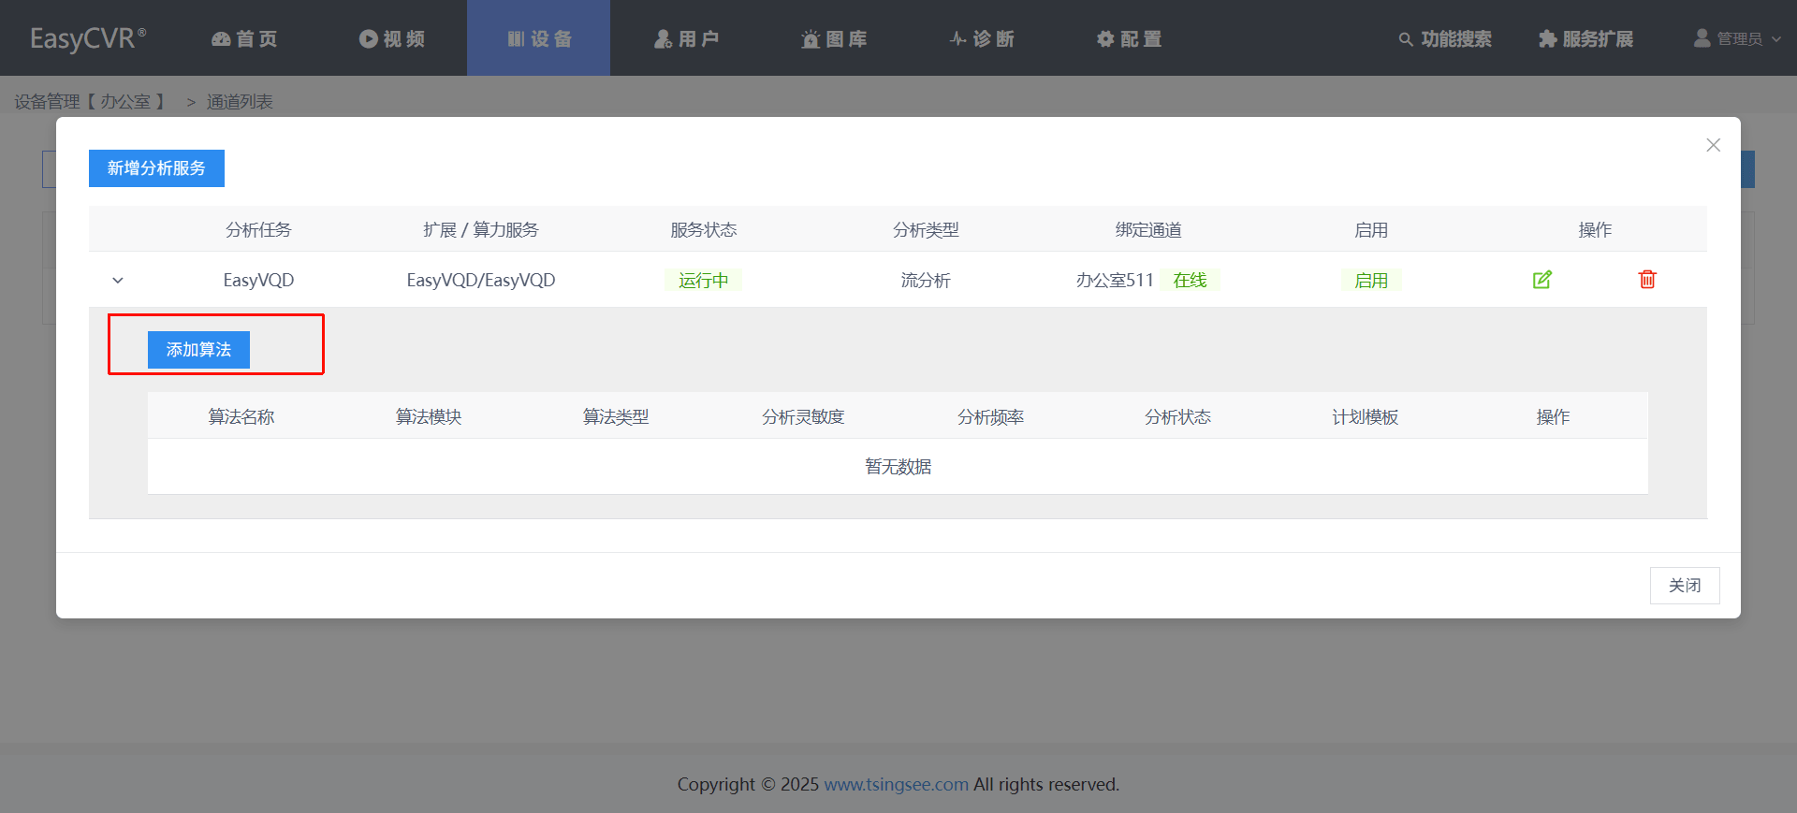Open the 首页 home tab
1797x813 pixels.
coord(244,38)
